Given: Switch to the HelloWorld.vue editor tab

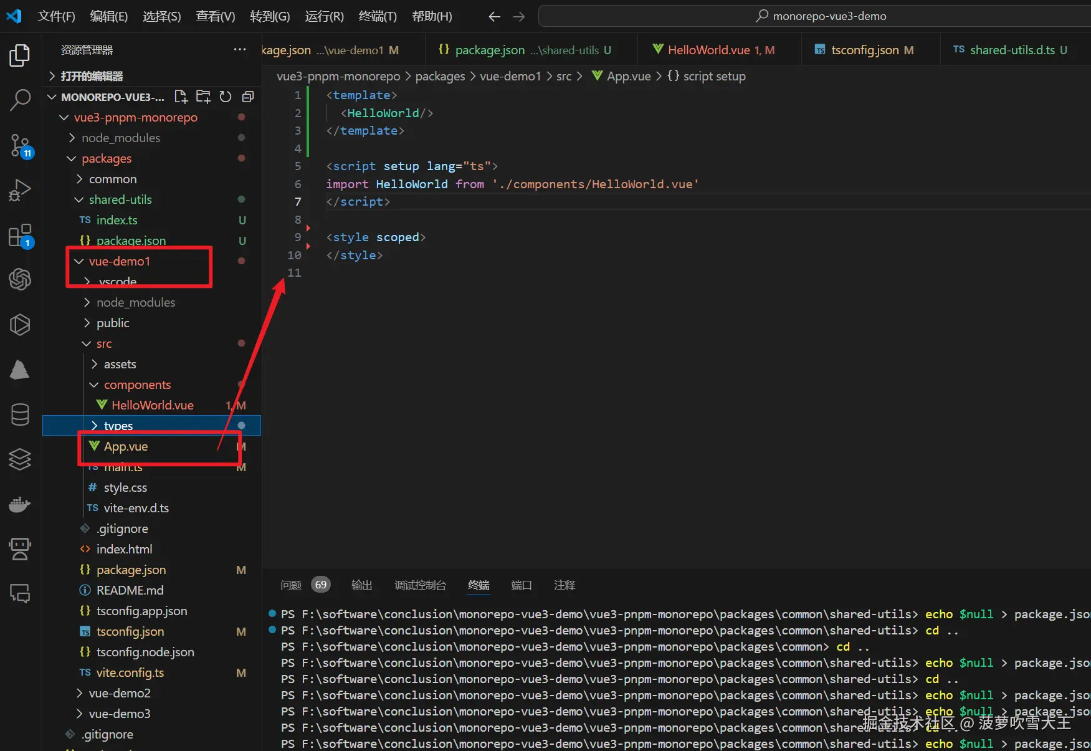Looking at the screenshot, I should point(708,50).
